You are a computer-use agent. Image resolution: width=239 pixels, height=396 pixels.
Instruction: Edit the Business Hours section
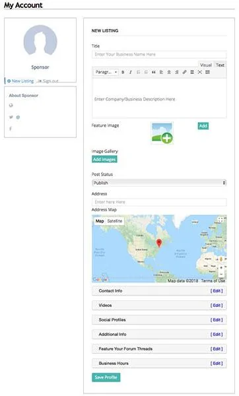click(217, 364)
